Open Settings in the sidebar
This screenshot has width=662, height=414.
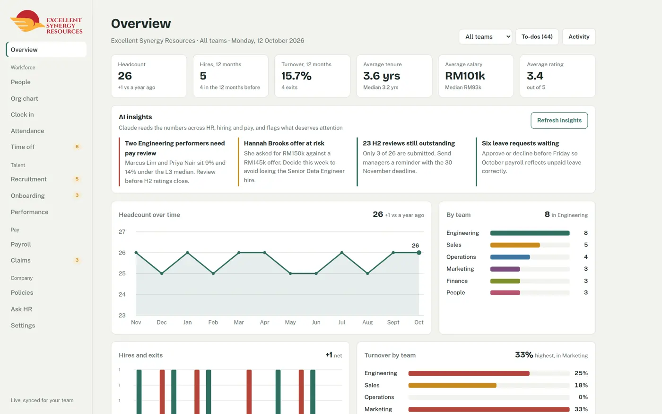click(x=46, y=326)
